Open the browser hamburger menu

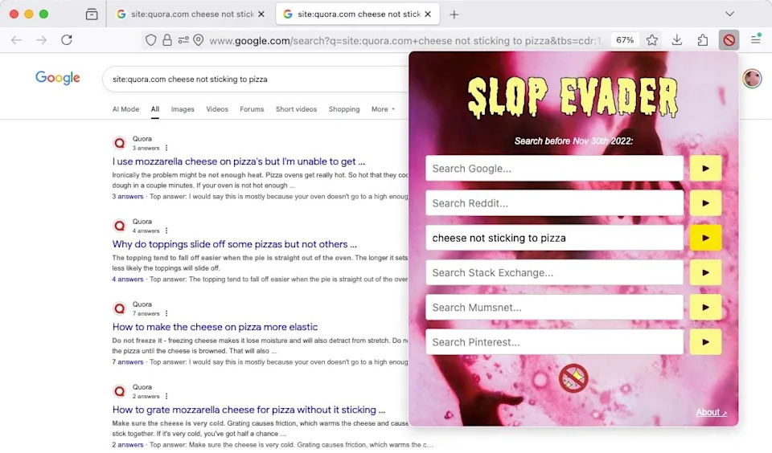click(x=756, y=40)
